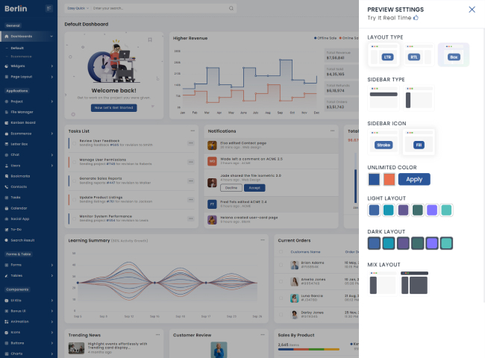Click the search magnifier icon

click(231, 8)
